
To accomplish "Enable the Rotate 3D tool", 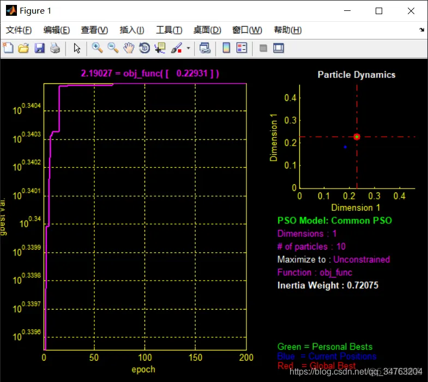I will [x=144, y=48].
